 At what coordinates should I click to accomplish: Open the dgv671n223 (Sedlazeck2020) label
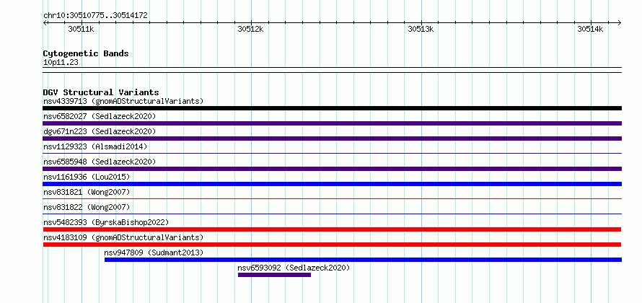pyautogui.click(x=100, y=131)
